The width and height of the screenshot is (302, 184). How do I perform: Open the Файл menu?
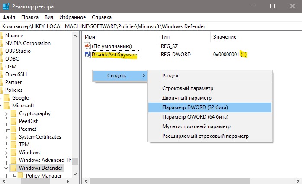pos(9,17)
